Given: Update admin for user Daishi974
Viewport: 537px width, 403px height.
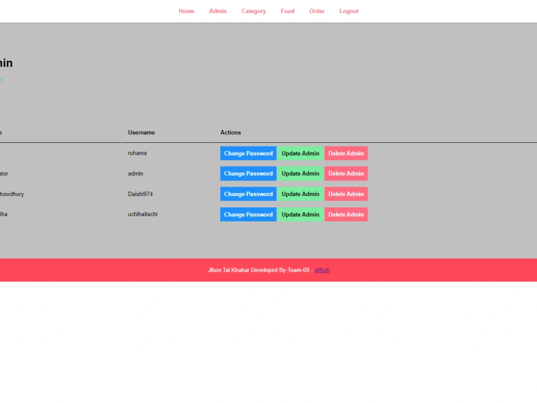Looking at the screenshot, I should pyautogui.click(x=301, y=194).
